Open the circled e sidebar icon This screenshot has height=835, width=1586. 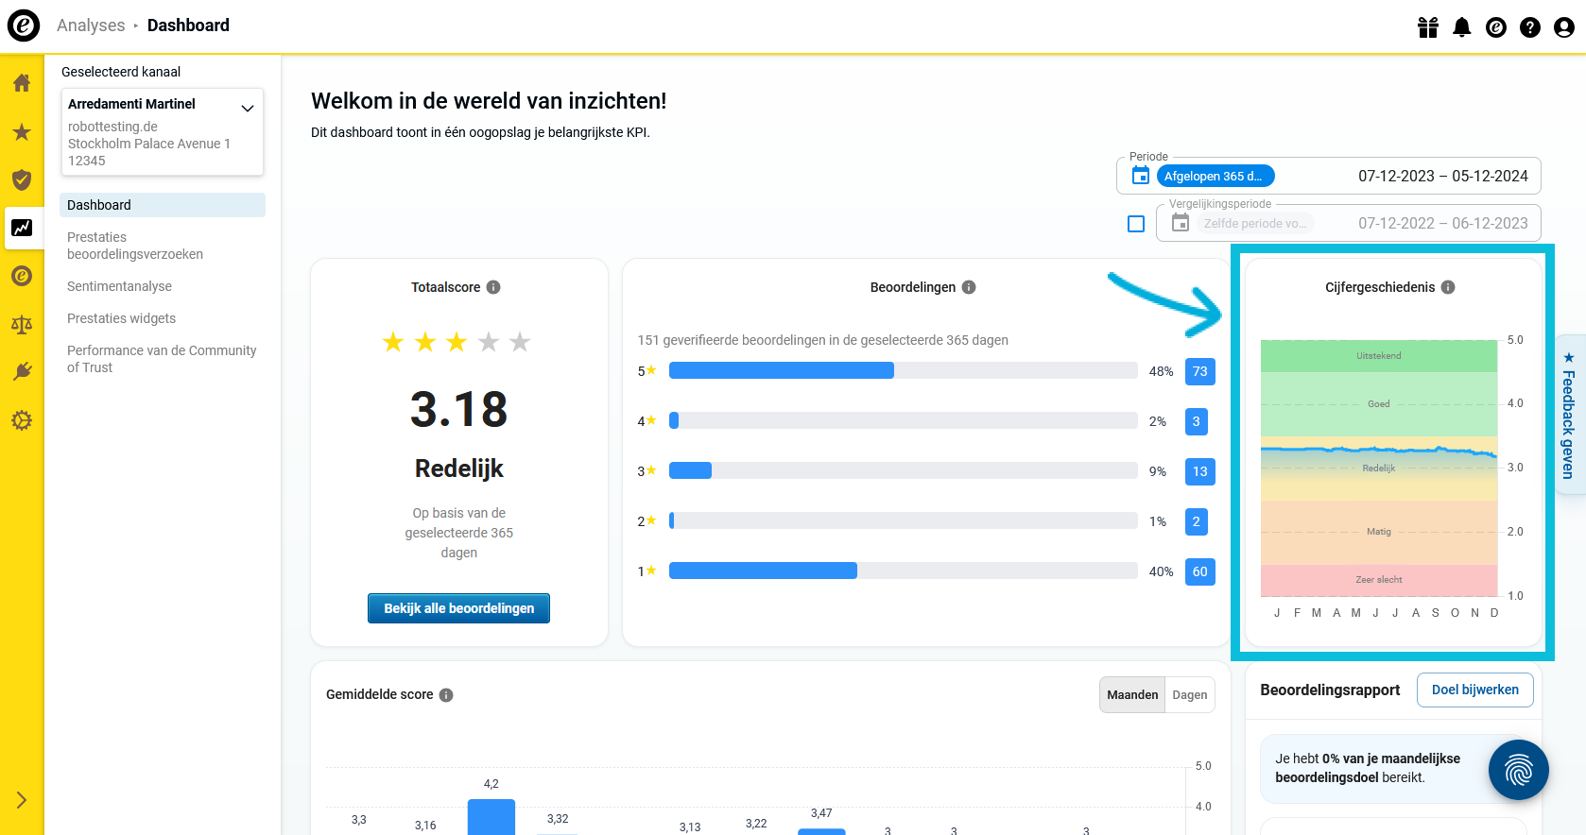(22, 276)
